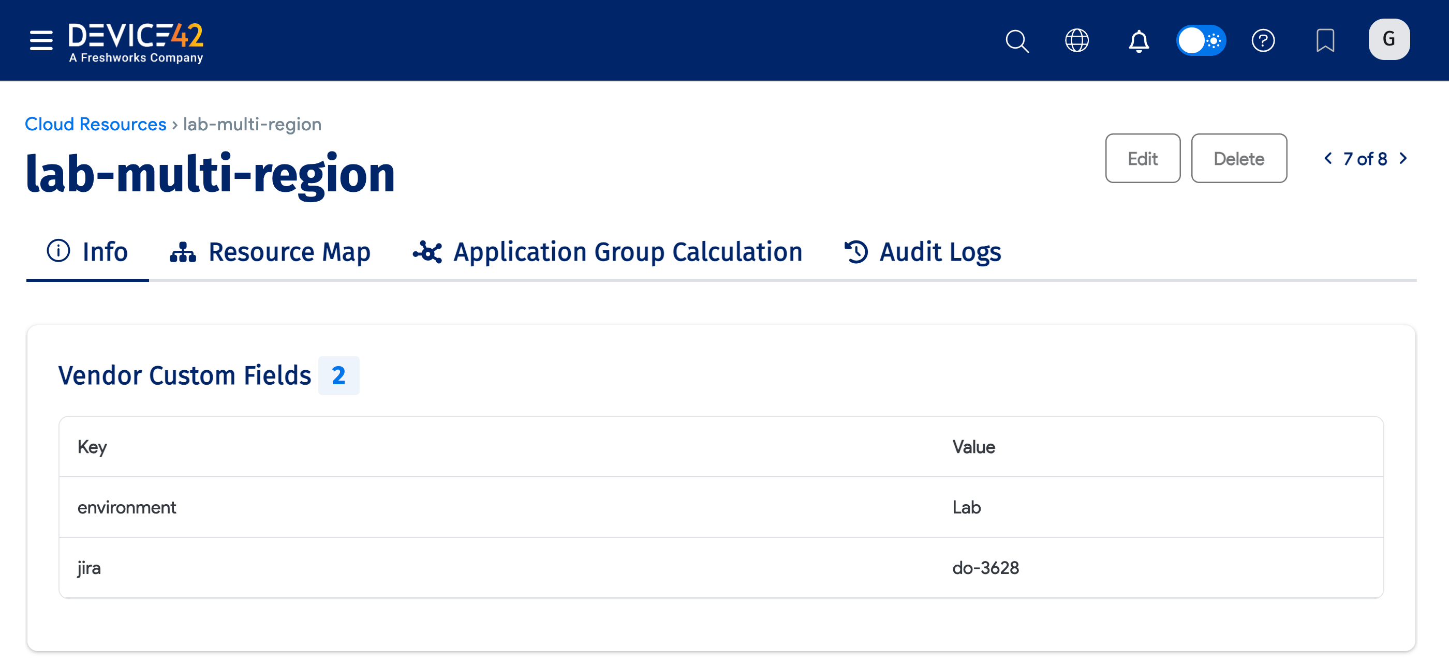Open the hamburger main menu

[x=41, y=40]
